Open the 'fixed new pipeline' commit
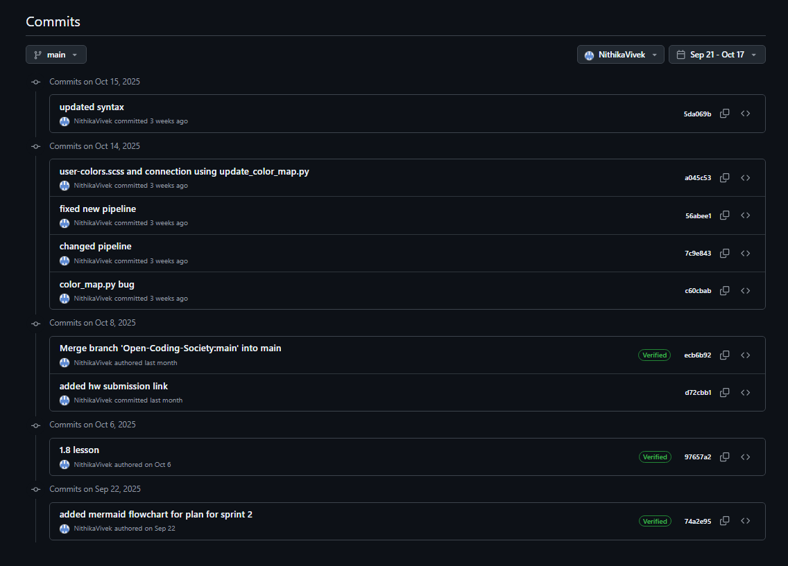 [x=98, y=209]
